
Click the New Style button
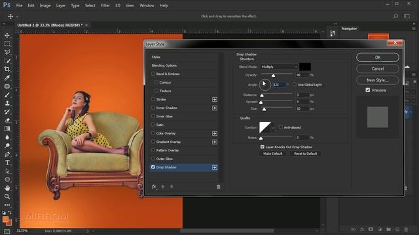(x=378, y=80)
